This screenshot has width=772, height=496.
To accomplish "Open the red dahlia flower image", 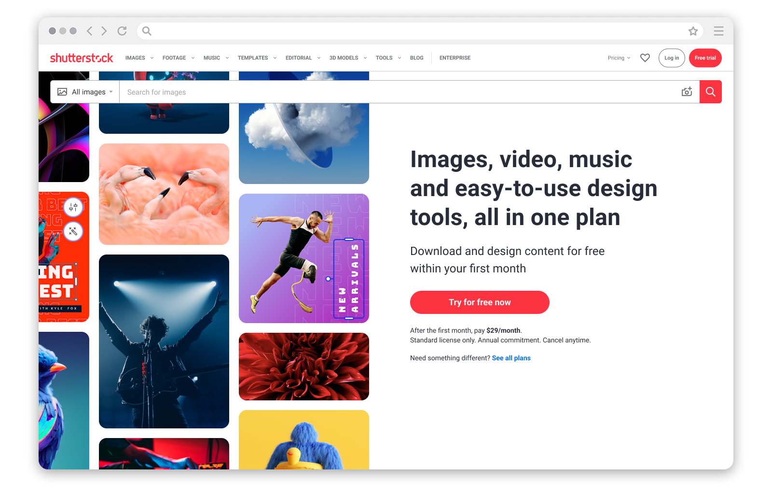I will 304,367.
